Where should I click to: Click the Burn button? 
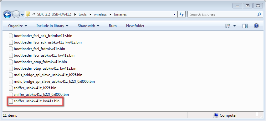point(113,26)
